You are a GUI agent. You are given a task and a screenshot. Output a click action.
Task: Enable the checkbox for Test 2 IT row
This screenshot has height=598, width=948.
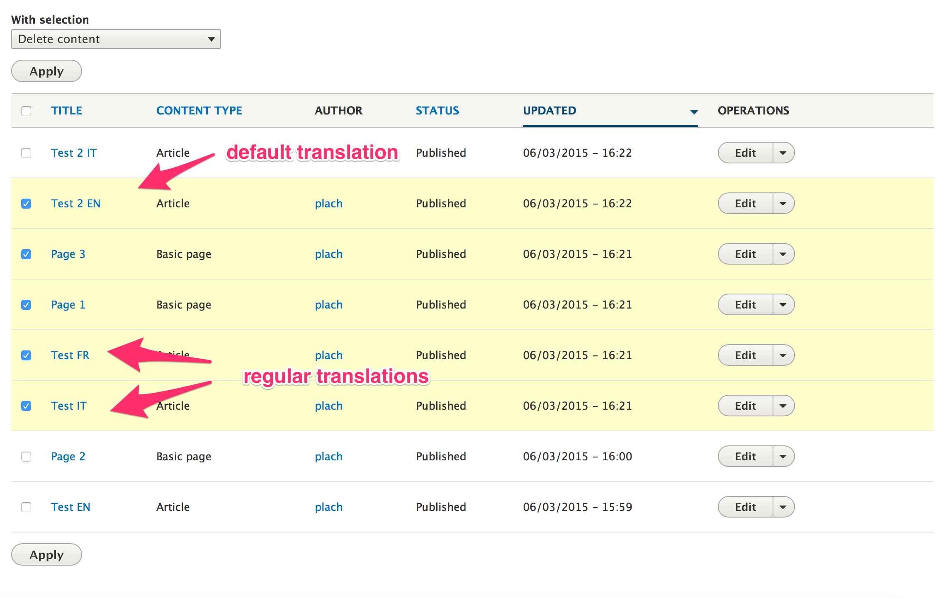(x=26, y=153)
